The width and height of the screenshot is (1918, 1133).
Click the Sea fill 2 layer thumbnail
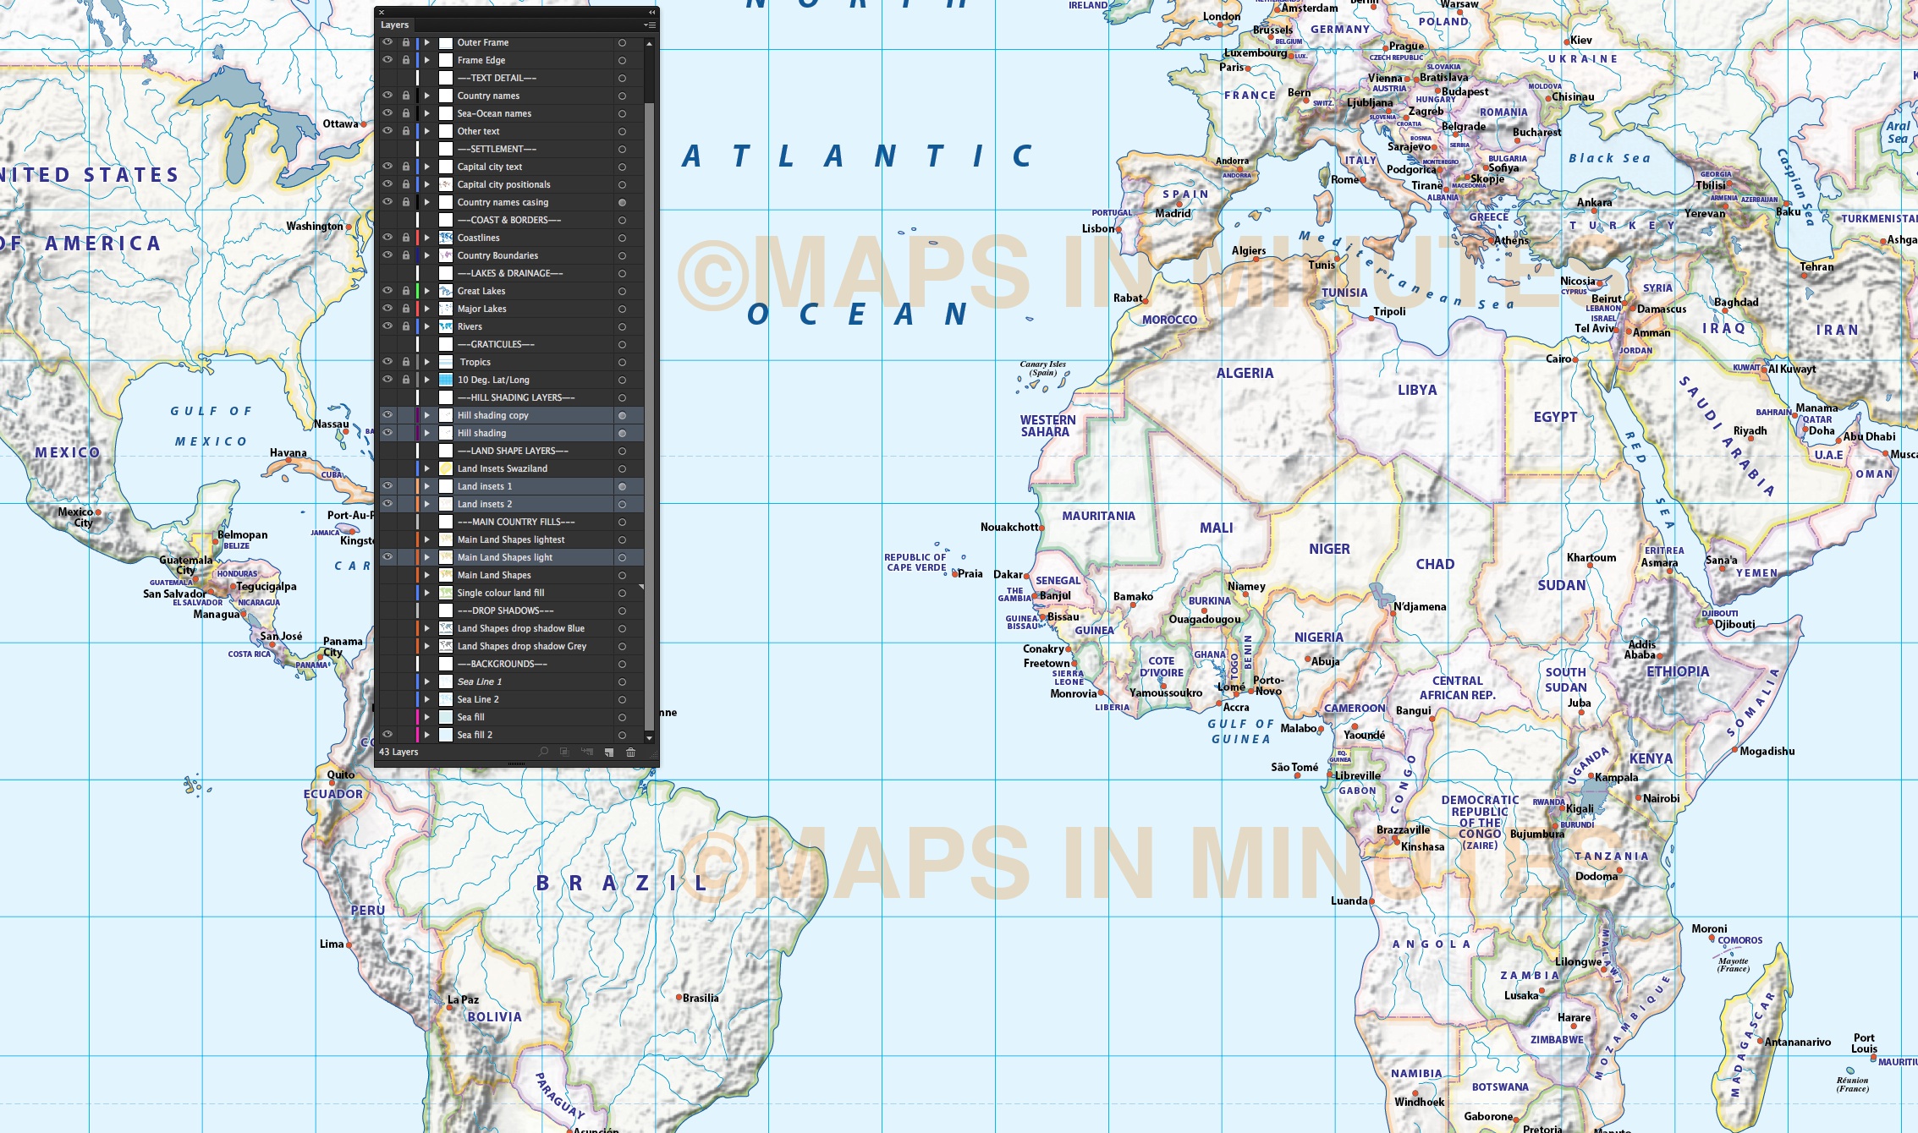pos(446,734)
